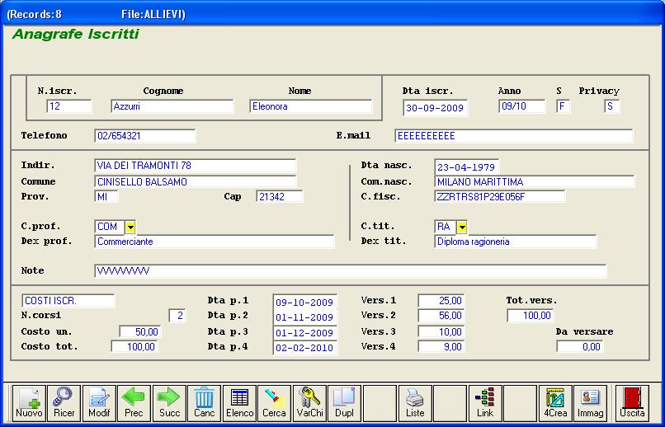Click the Costo un. field 50,00

pos(140,331)
